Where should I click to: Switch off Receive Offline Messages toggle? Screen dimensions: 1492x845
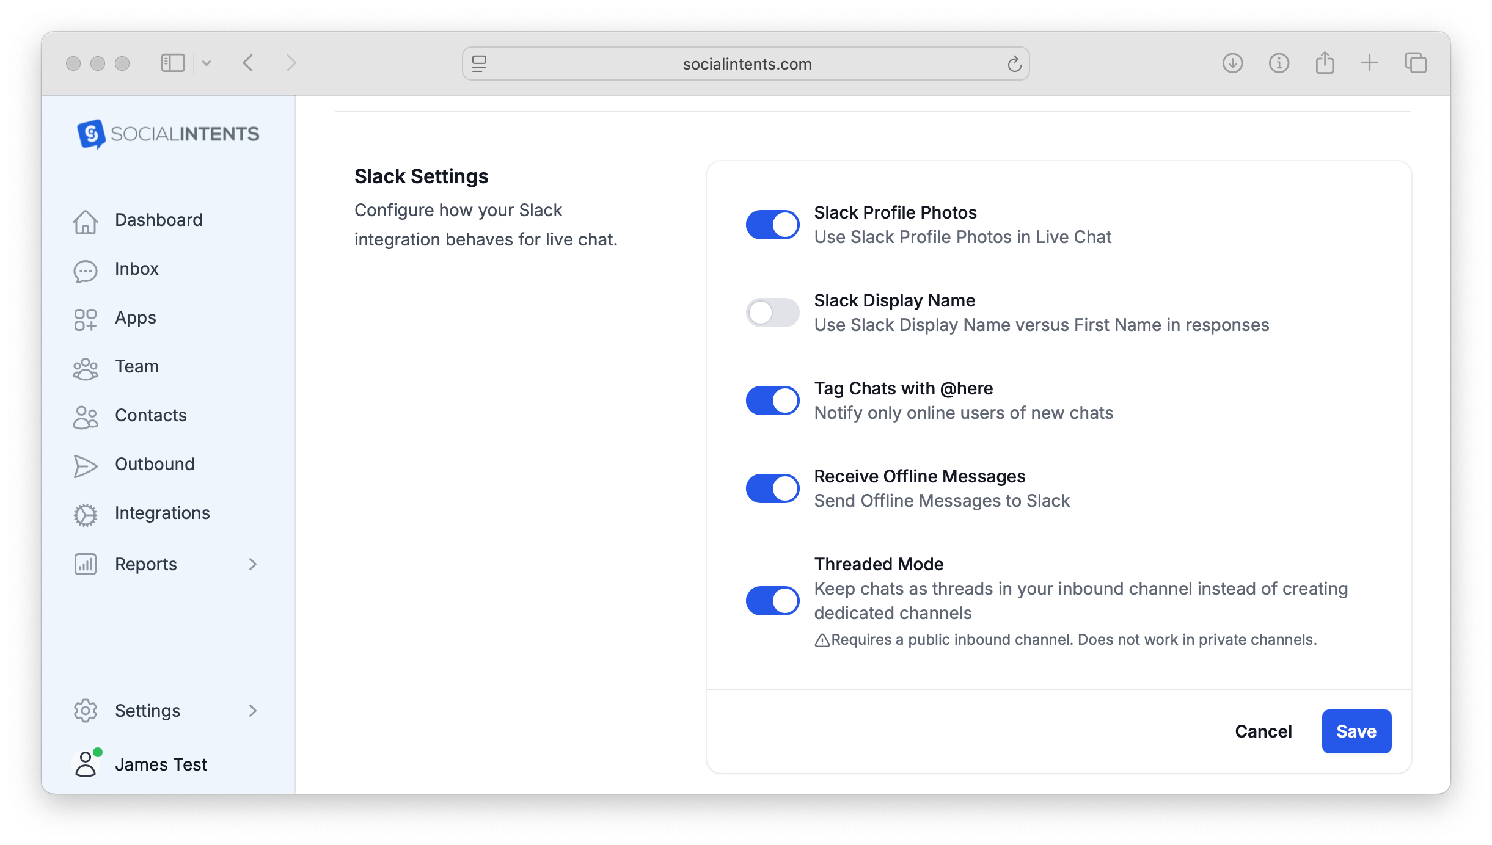coord(772,488)
